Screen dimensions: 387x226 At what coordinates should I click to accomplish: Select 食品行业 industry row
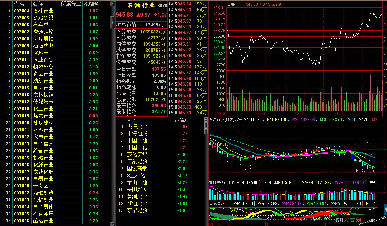[55, 74]
